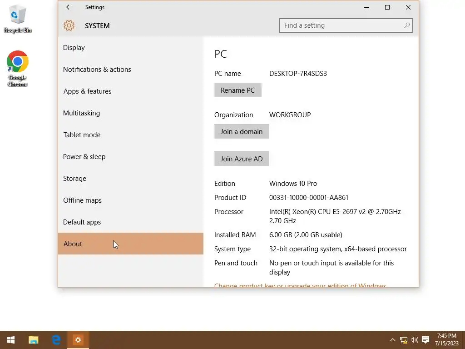Open the Windows Start menu
The width and height of the screenshot is (465, 349).
click(x=11, y=340)
